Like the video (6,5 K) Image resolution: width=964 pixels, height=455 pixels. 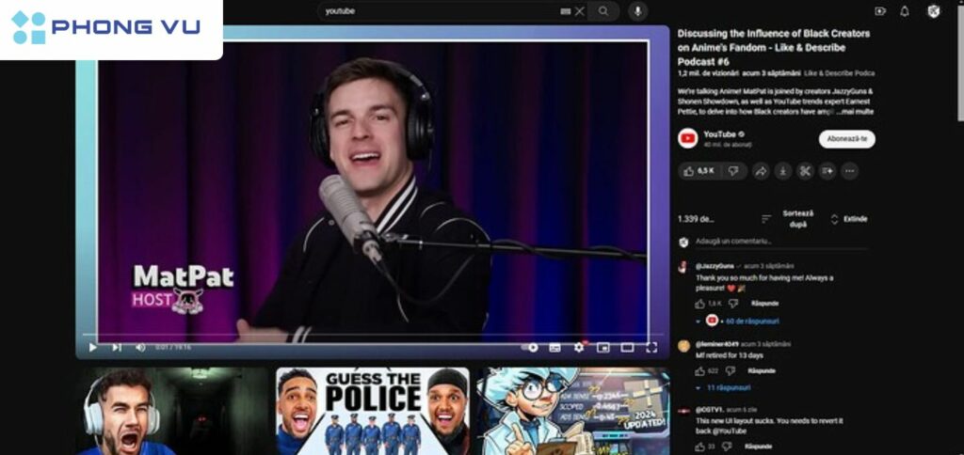coord(699,171)
